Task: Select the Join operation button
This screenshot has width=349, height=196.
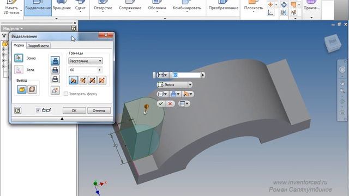Action: (x=55, y=60)
